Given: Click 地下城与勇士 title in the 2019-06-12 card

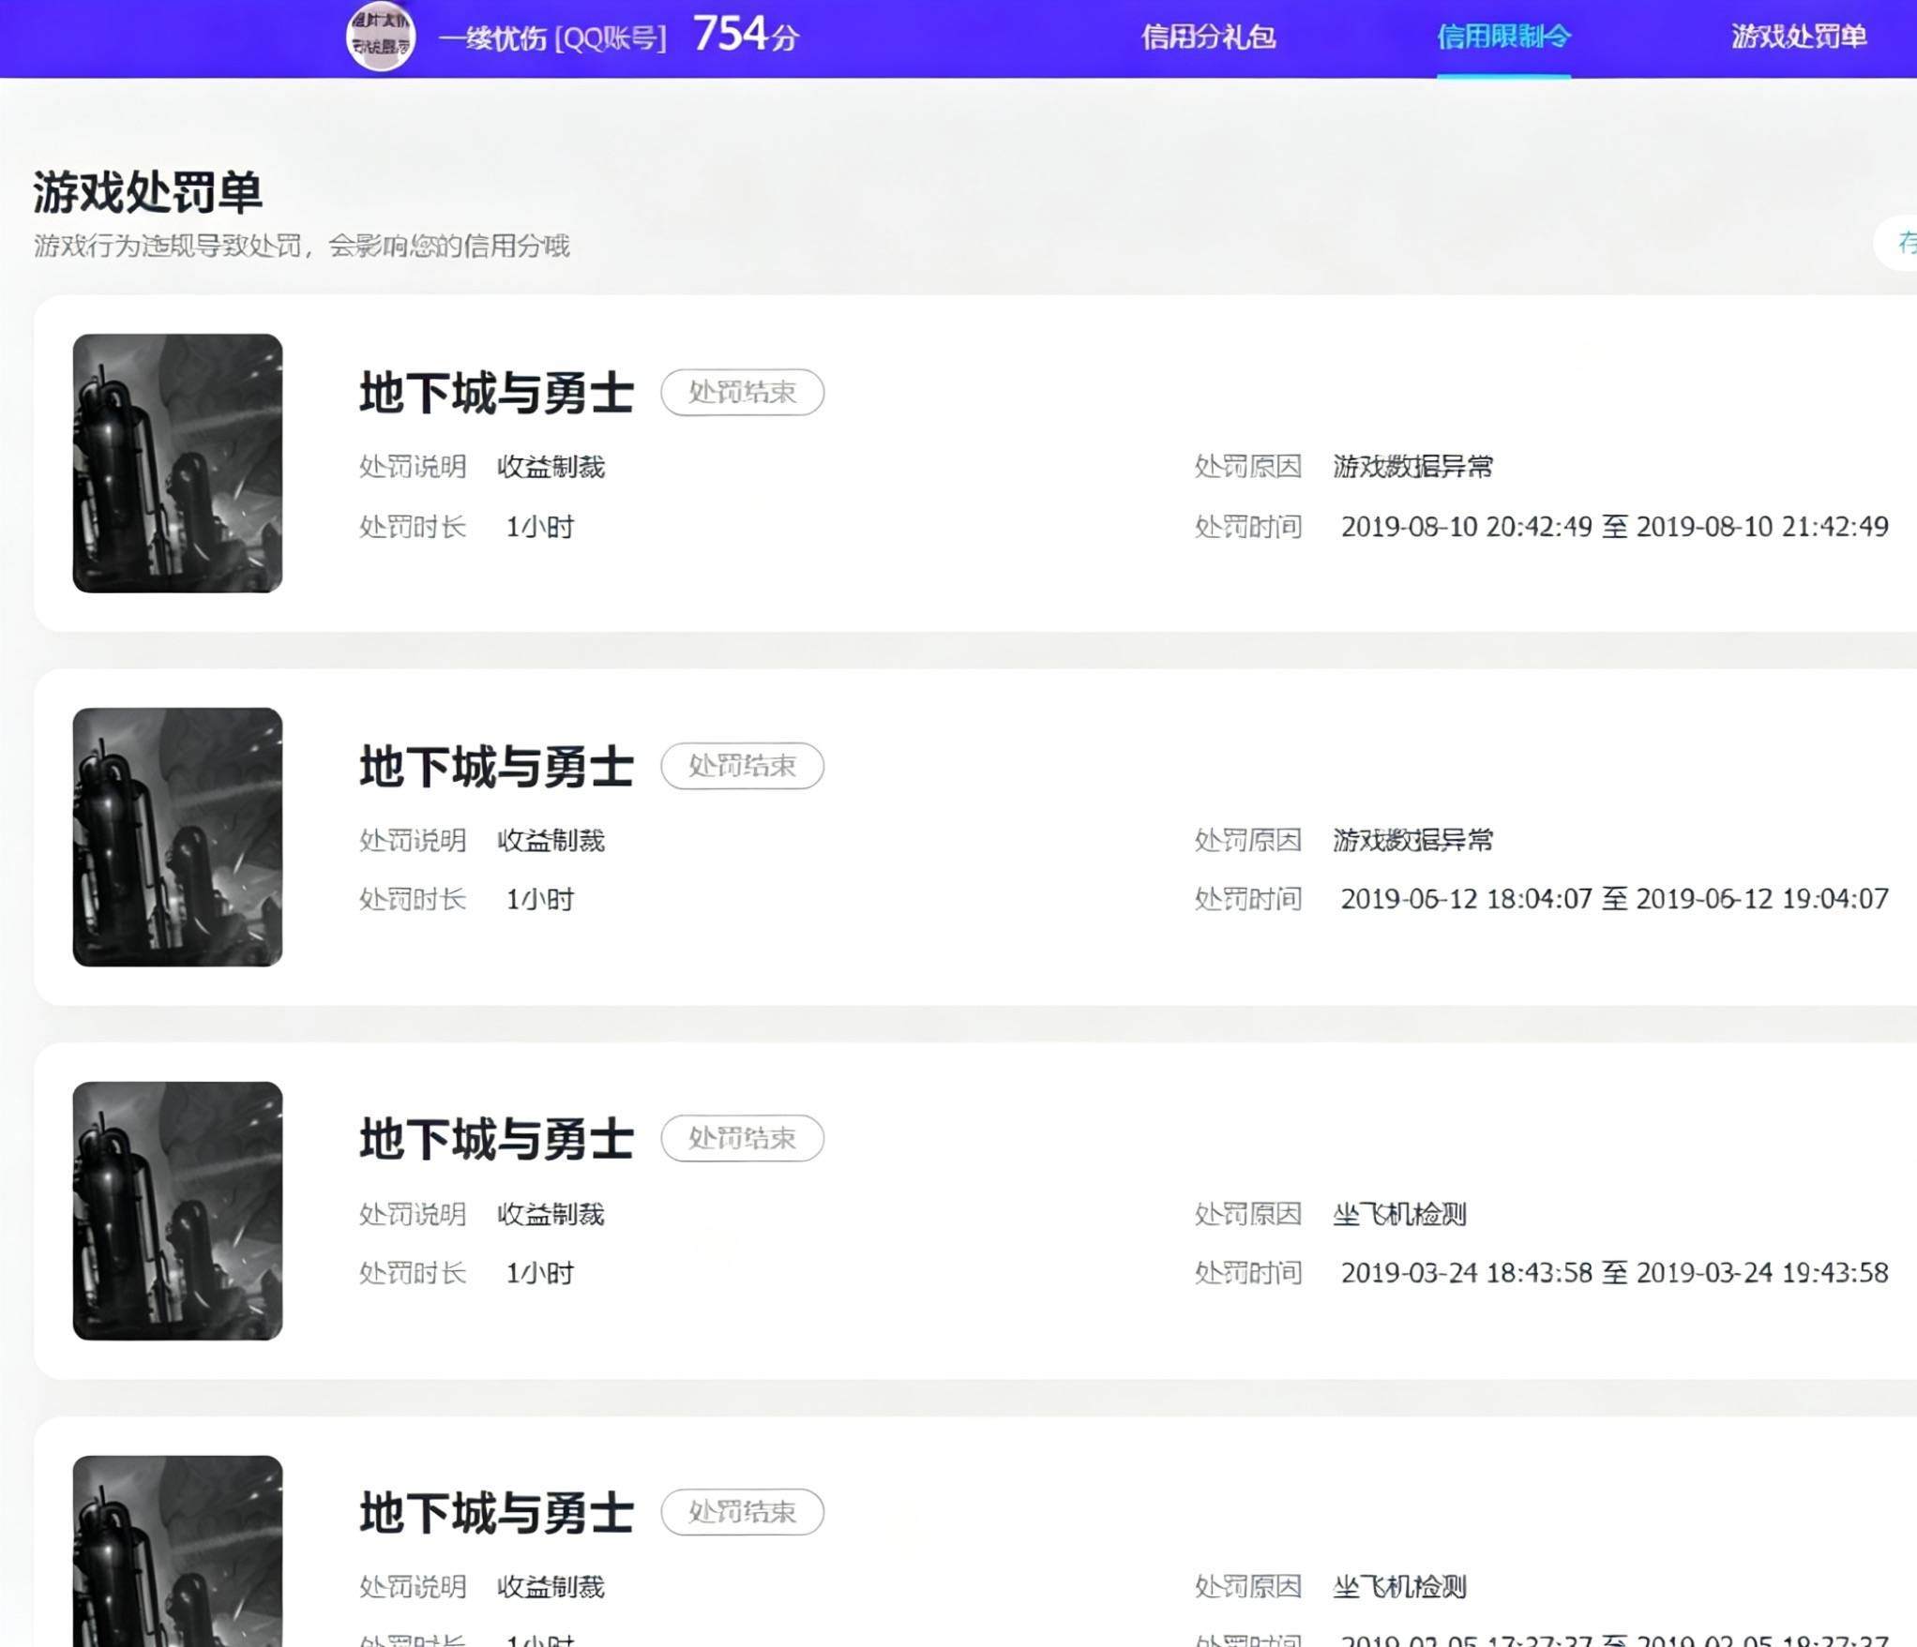Looking at the screenshot, I should click(496, 766).
